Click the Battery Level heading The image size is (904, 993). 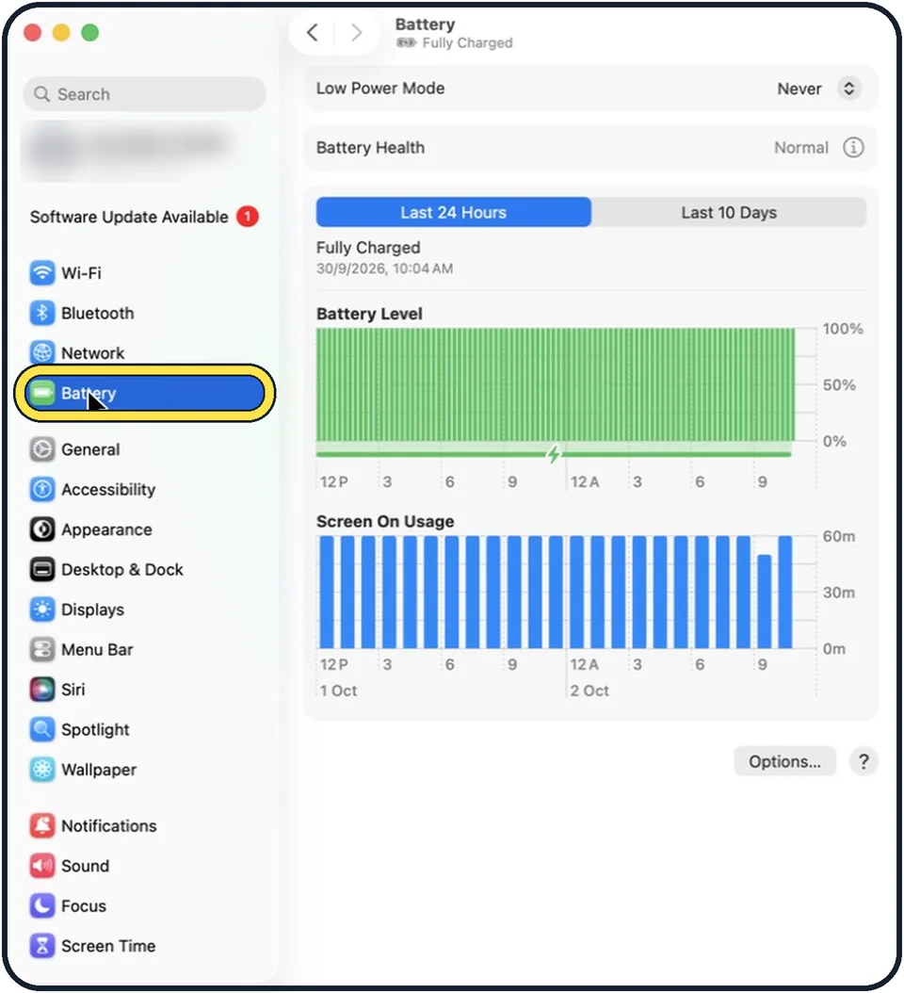369,314
